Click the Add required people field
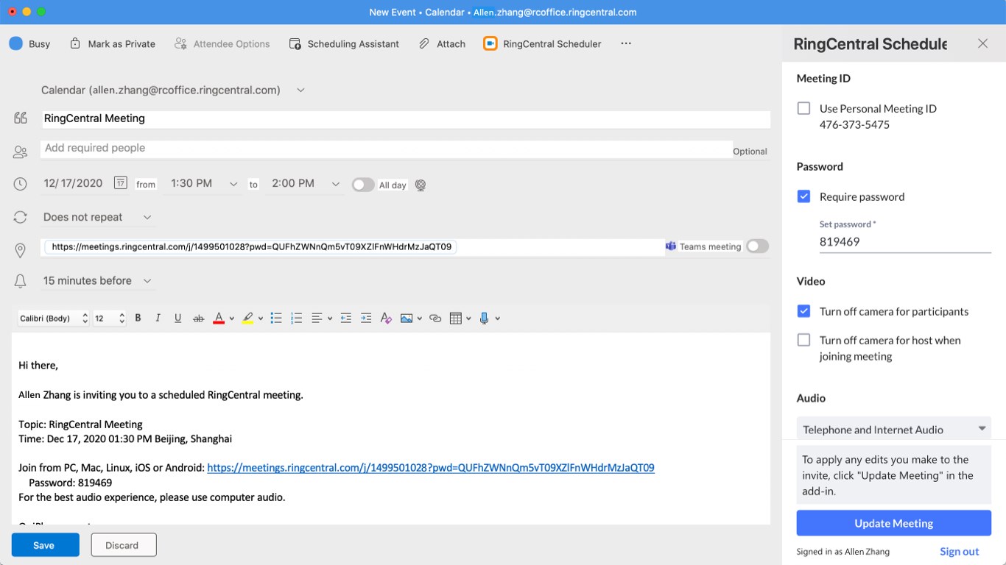The width and height of the screenshot is (1006, 565). (387, 148)
